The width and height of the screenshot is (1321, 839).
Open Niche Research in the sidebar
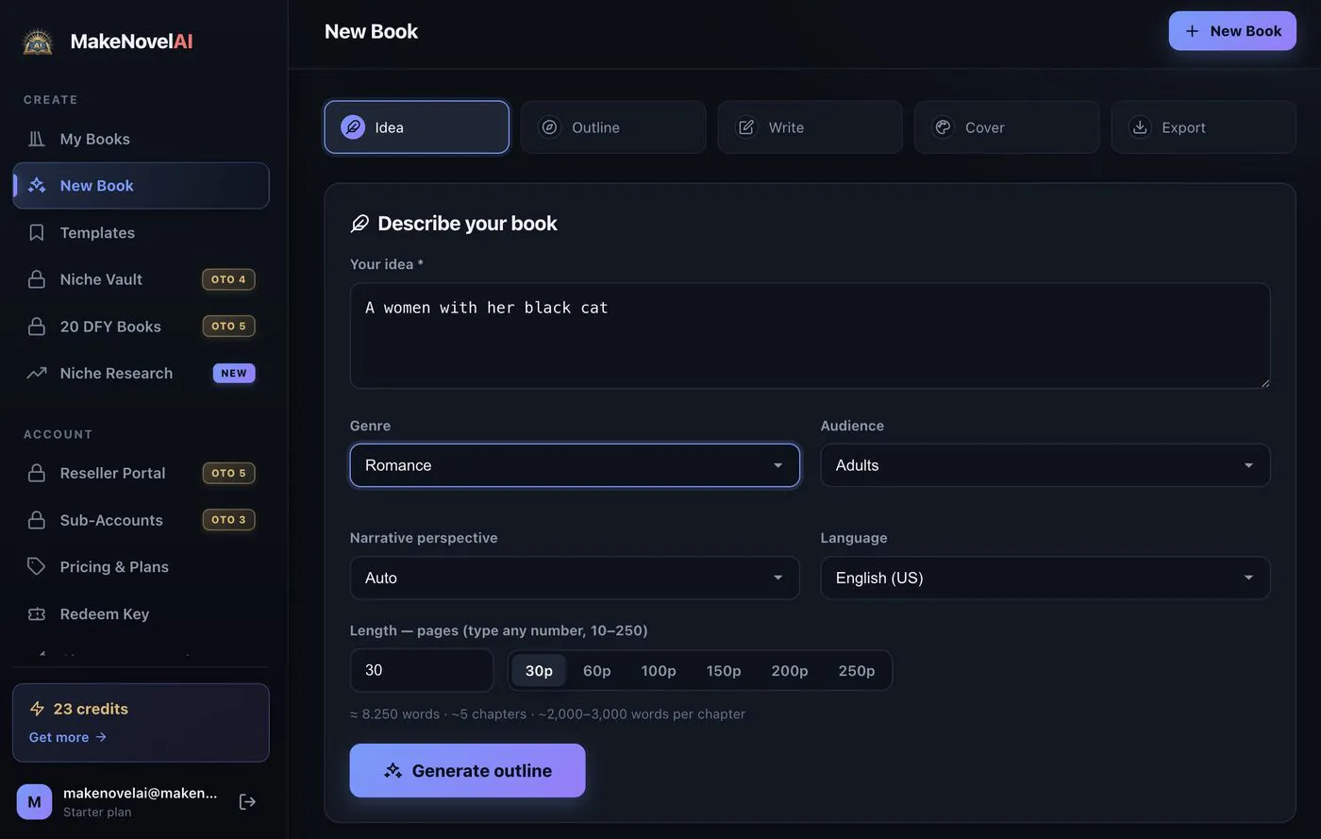pos(141,373)
